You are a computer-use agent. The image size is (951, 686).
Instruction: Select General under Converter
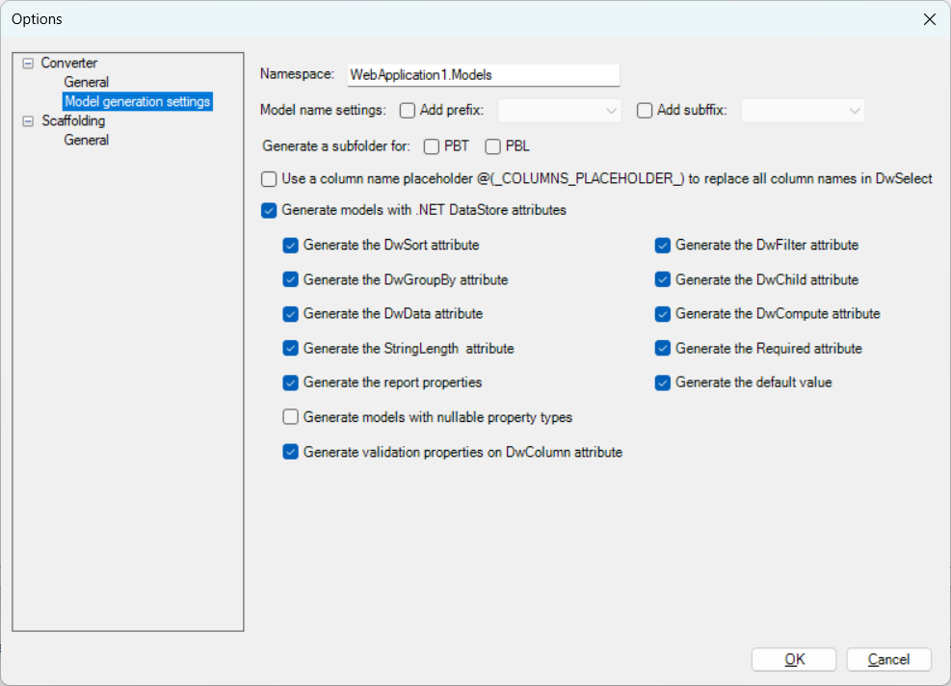pyautogui.click(x=86, y=83)
